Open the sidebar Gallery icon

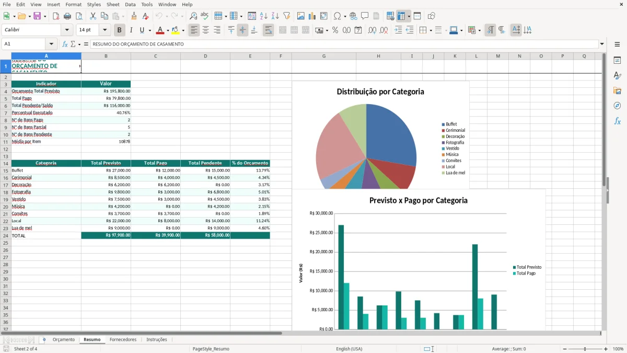(x=617, y=90)
